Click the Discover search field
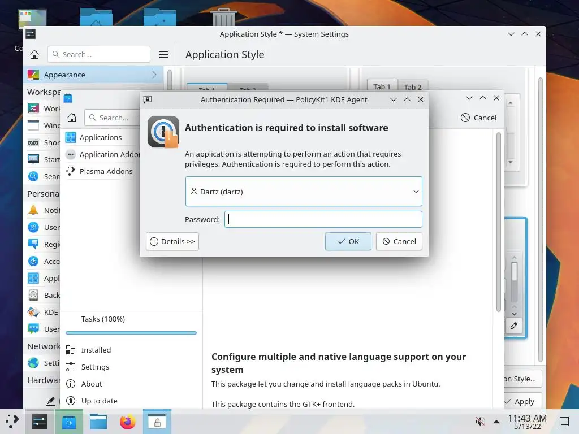 tap(113, 118)
